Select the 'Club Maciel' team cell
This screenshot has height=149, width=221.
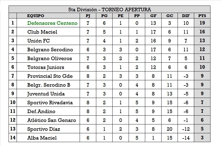tap(42, 32)
